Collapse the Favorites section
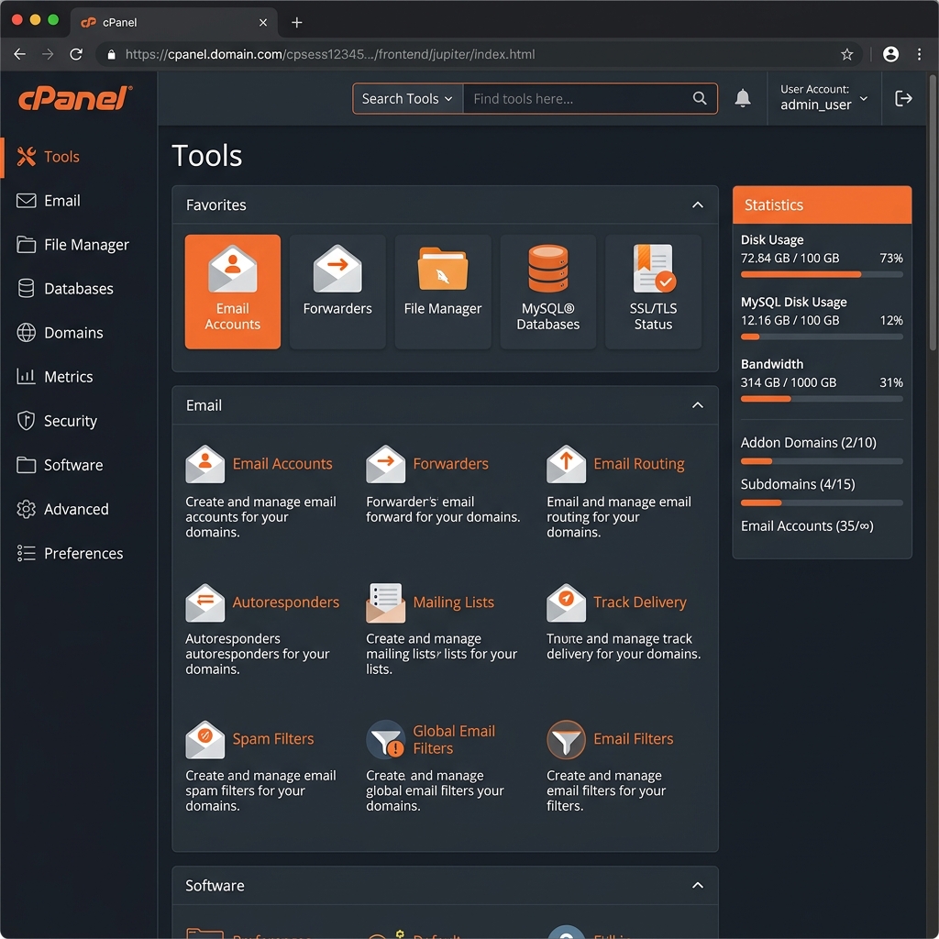The height and width of the screenshot is (939, 939). tap(698, 204)
